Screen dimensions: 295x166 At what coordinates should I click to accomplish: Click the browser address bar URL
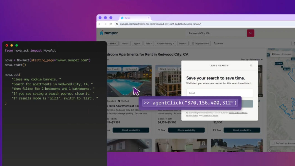click(161, 24)
